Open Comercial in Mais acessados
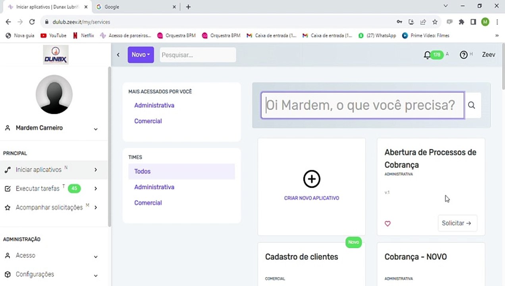 point(148,121)
